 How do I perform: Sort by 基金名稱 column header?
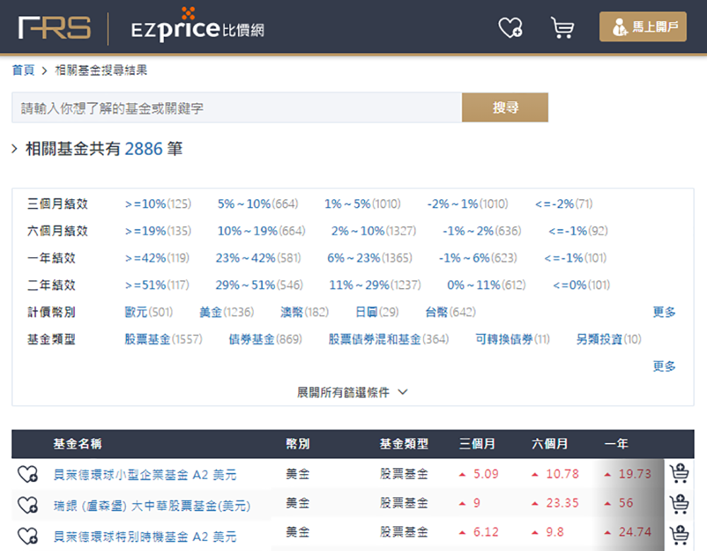pyautogui.click(x=78, y=444)
